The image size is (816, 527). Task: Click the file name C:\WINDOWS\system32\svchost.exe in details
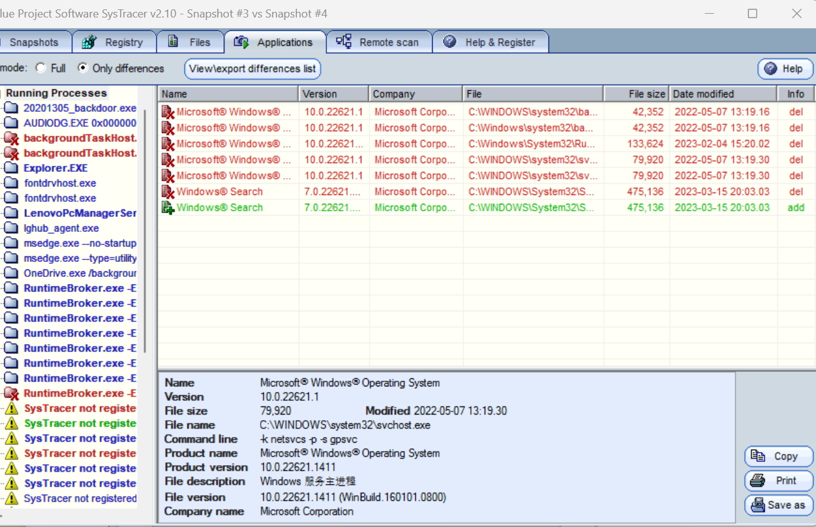(x=345, y=425)
